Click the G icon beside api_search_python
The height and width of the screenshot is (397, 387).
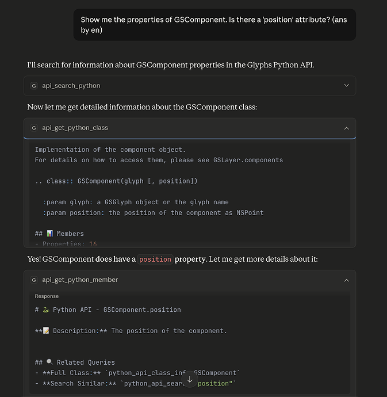coord(34,86)
